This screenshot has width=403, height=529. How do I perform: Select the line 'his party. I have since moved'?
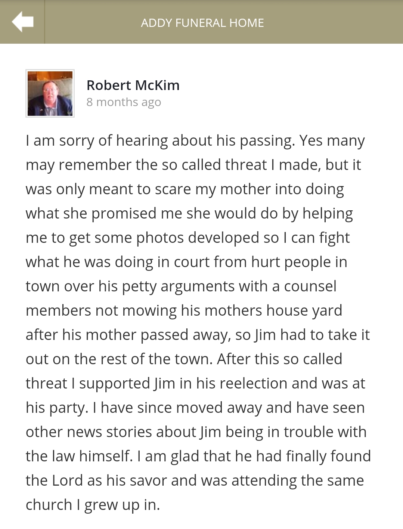pyautogui.click(x=195, y=408)
